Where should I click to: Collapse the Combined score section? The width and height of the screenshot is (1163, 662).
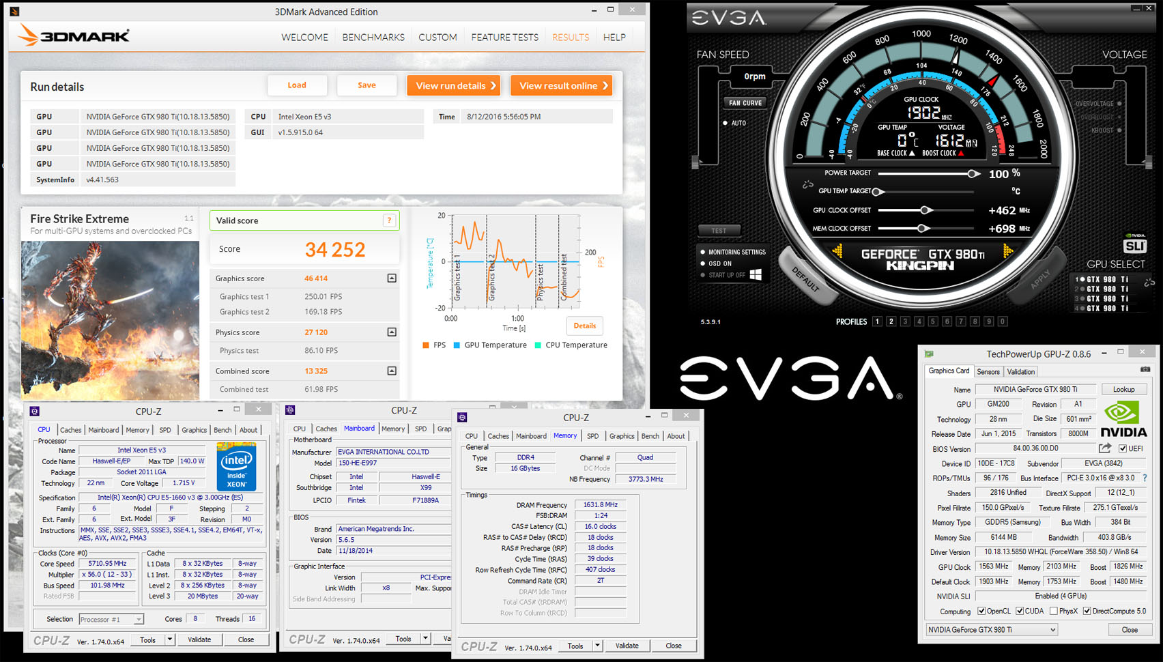coord(392,371)
